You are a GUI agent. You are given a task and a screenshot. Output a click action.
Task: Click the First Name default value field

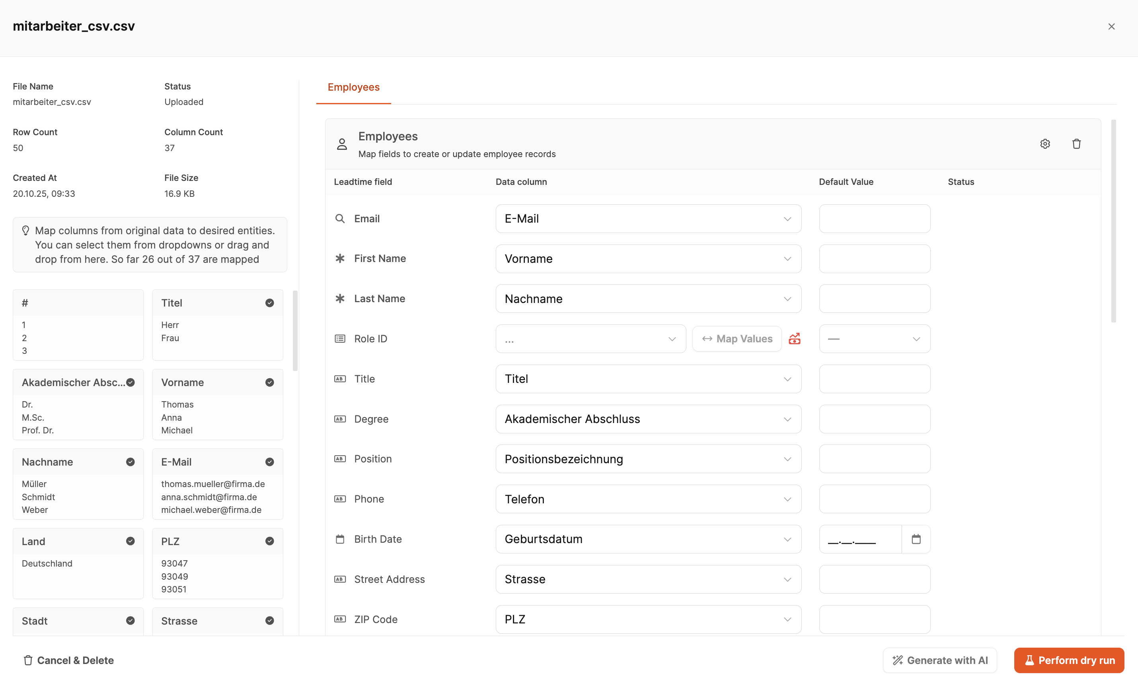click(874, 258)
